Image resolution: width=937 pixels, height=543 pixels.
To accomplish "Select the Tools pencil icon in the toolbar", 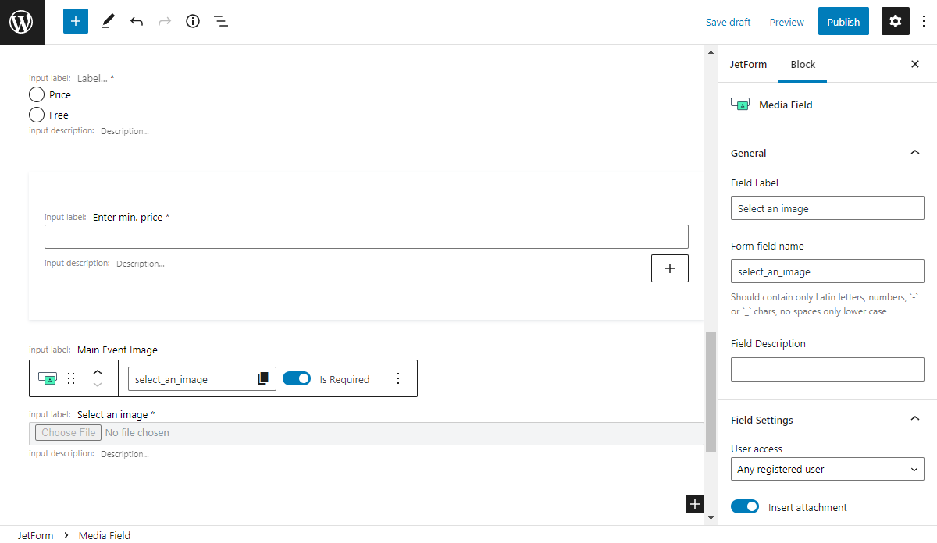I will [108, 21].
